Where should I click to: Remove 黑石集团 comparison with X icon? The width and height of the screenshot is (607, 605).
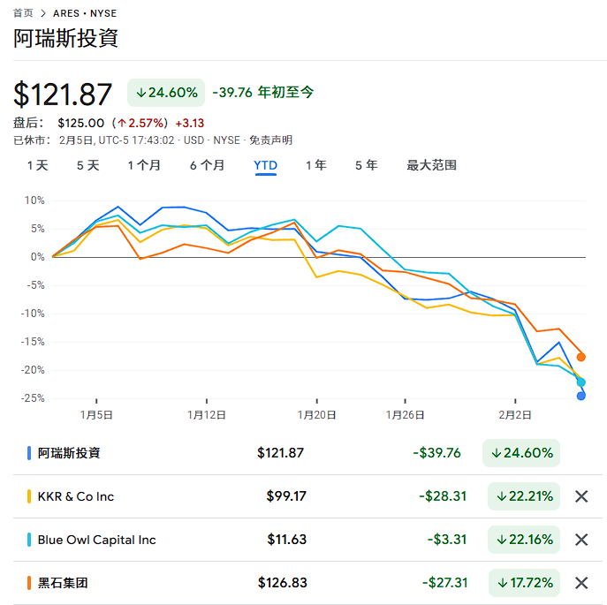click(581, 583)
